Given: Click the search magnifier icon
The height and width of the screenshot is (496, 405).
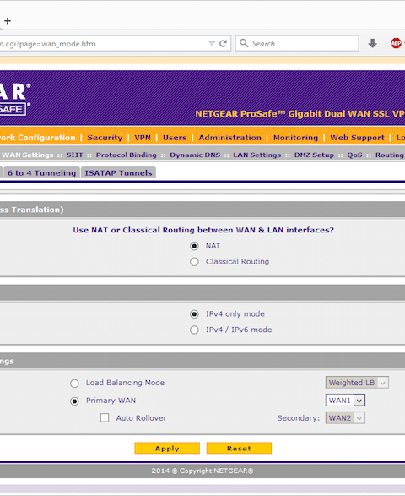Looking at the screenshot, I should point(244,43).
